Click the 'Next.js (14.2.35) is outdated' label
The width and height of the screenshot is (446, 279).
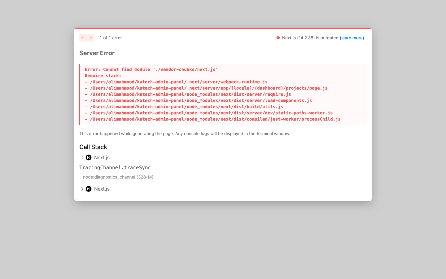click(310, 38)
